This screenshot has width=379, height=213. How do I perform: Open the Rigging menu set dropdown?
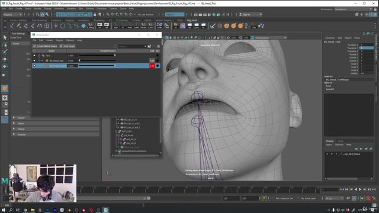click(12, 14)
